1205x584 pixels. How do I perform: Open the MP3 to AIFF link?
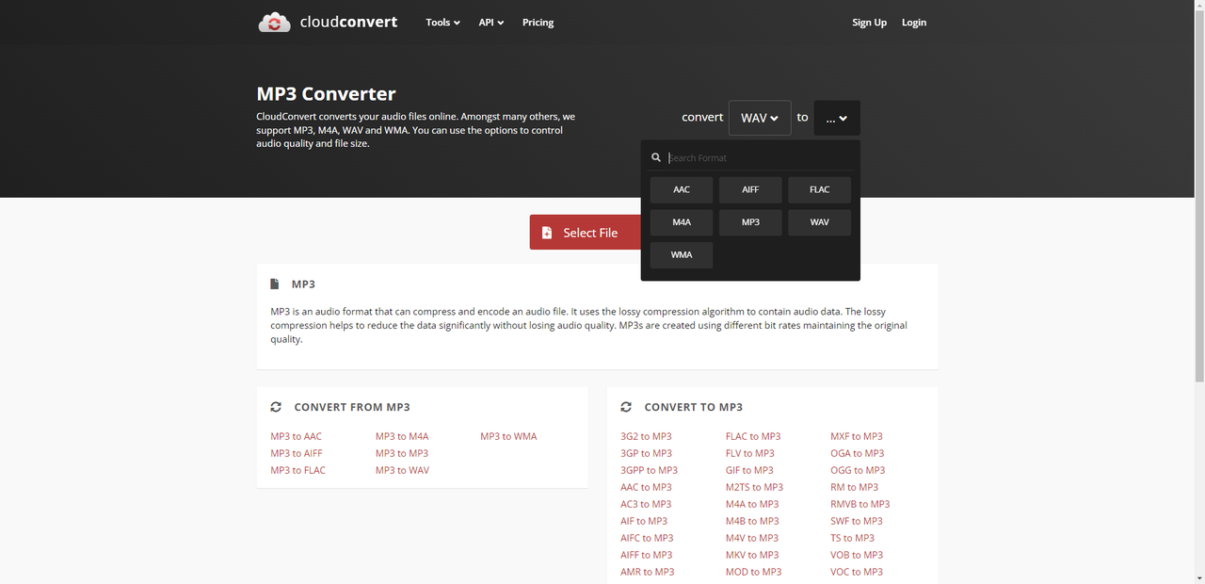(x=296, y=453)
